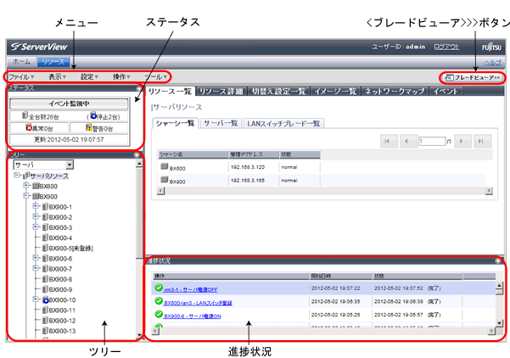Click the stopped server icon of BX900-10
Screen dimensions: 510x358
[46, 299]
